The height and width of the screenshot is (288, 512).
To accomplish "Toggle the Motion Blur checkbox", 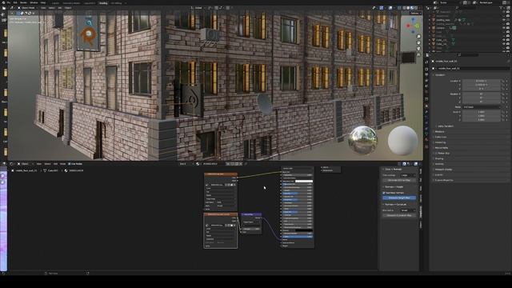I will tap(436, 153).
